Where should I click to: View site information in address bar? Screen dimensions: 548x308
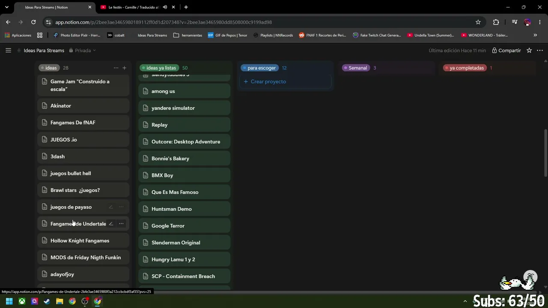(49, 22)
